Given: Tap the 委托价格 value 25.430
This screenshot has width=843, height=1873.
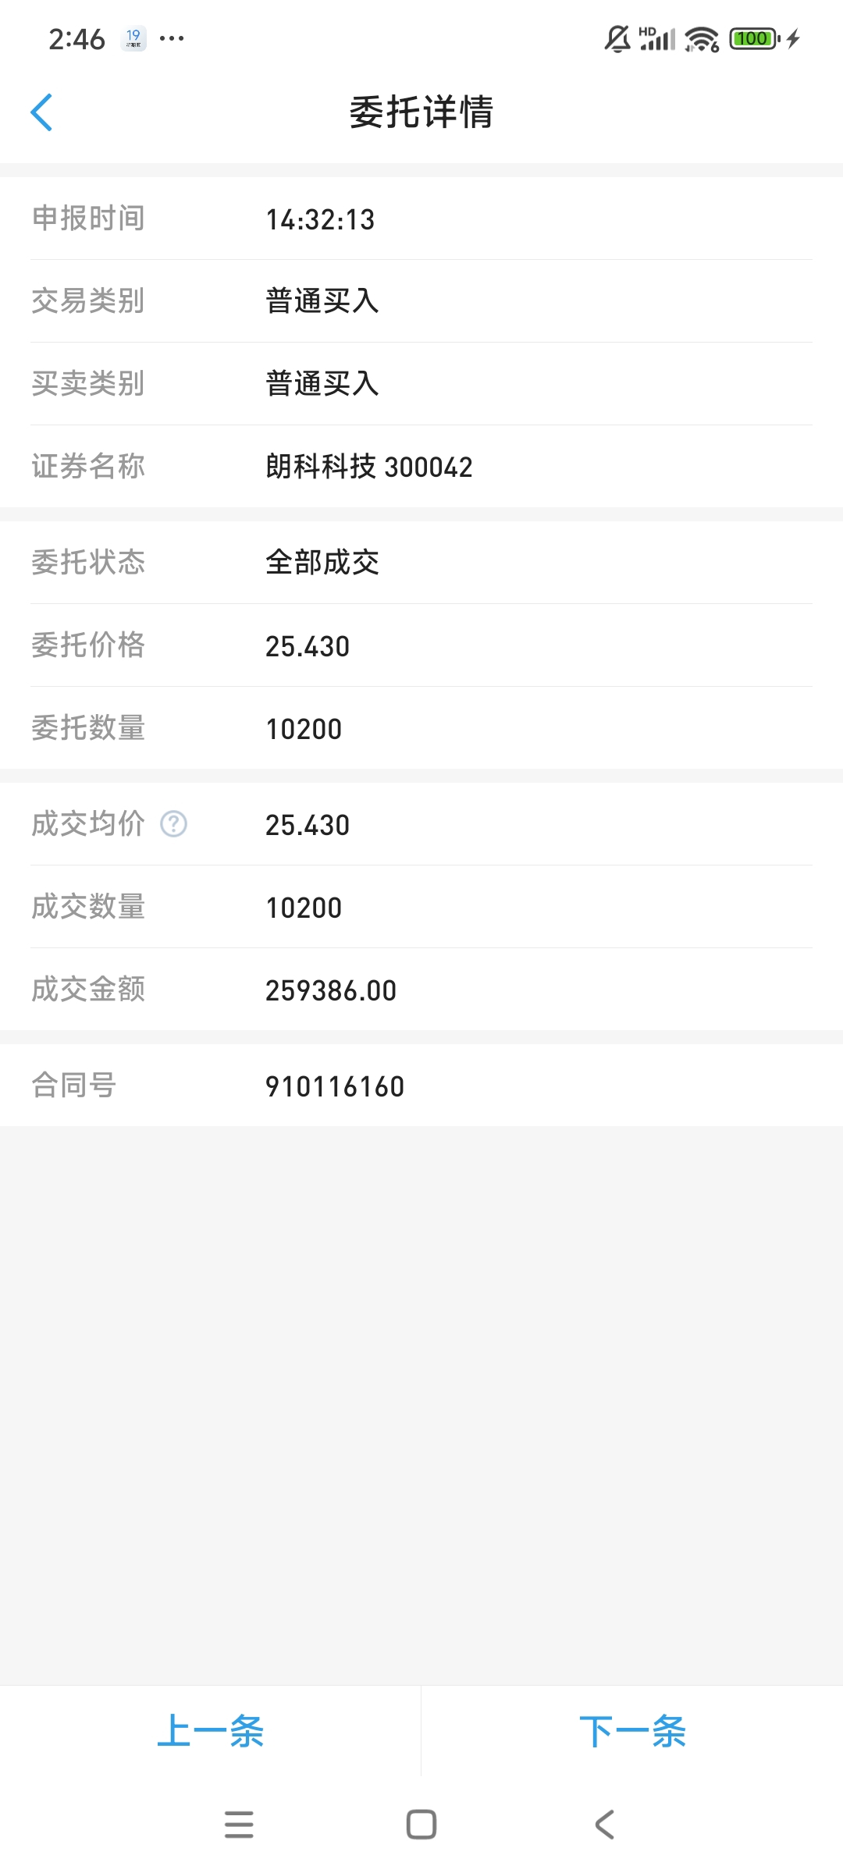Looking at the screenshot, I should [x=308, y=646].
